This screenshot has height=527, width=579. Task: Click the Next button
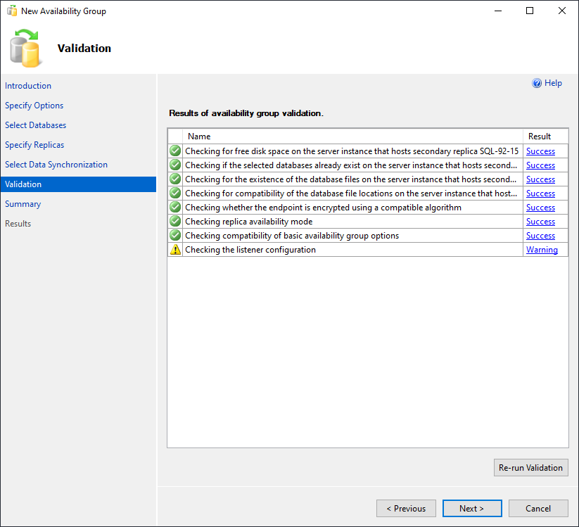pos(472,509)
